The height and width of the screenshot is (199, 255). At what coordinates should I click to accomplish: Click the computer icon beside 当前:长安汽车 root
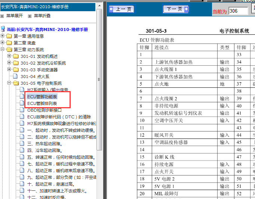pos(3,29)
